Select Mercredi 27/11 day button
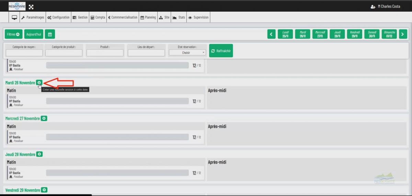The height and width of the screenshot is (196, 412). pos(320,34)
